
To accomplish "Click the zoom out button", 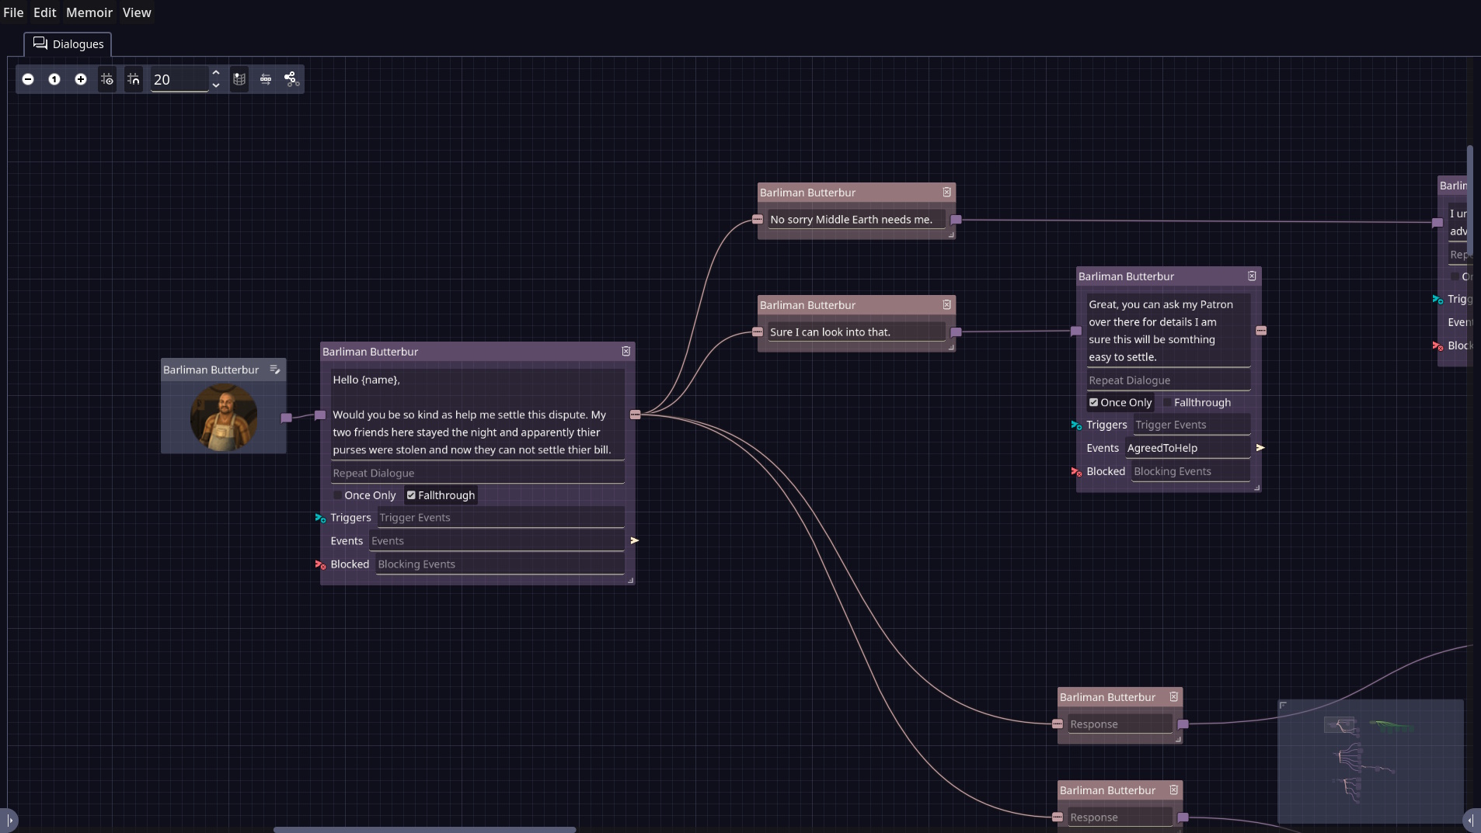I will (28, 79).
